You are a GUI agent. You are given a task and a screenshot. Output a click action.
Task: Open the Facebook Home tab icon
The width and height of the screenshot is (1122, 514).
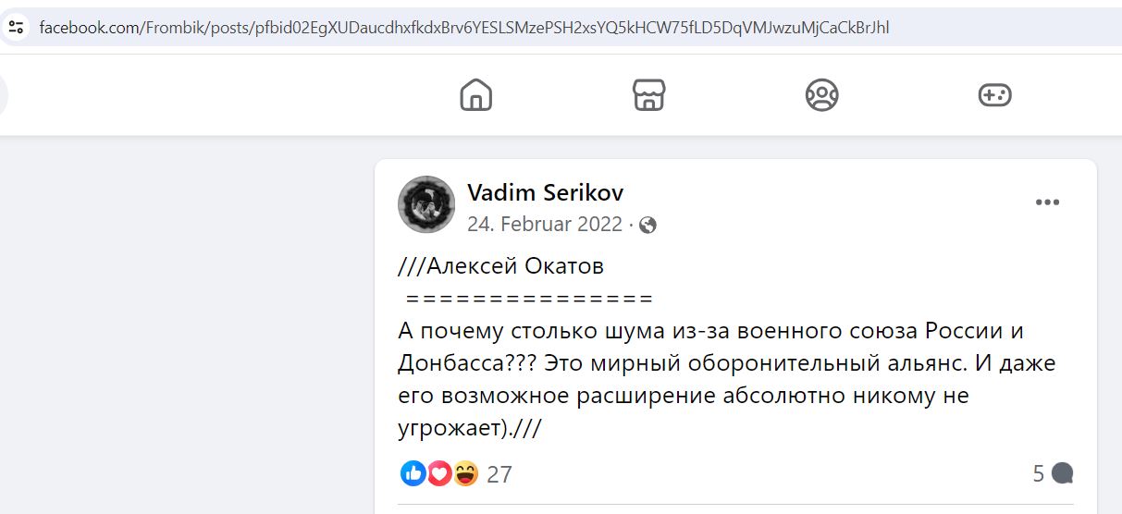click(x=475, y=95)
